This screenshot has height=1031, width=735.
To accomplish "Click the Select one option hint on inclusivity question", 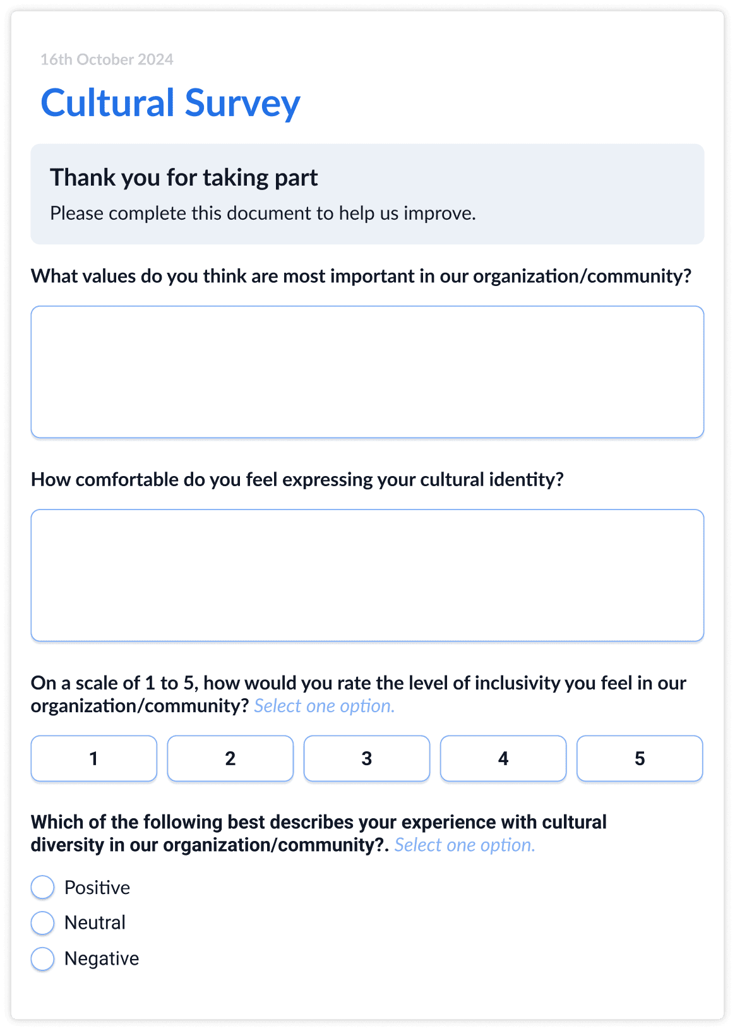I will point(323,706).
